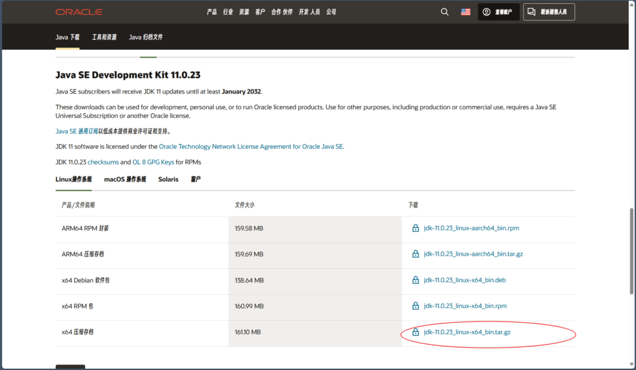Open the 公司 menu in Oracle header
636x370 pixels.
(x=332, y=12)
